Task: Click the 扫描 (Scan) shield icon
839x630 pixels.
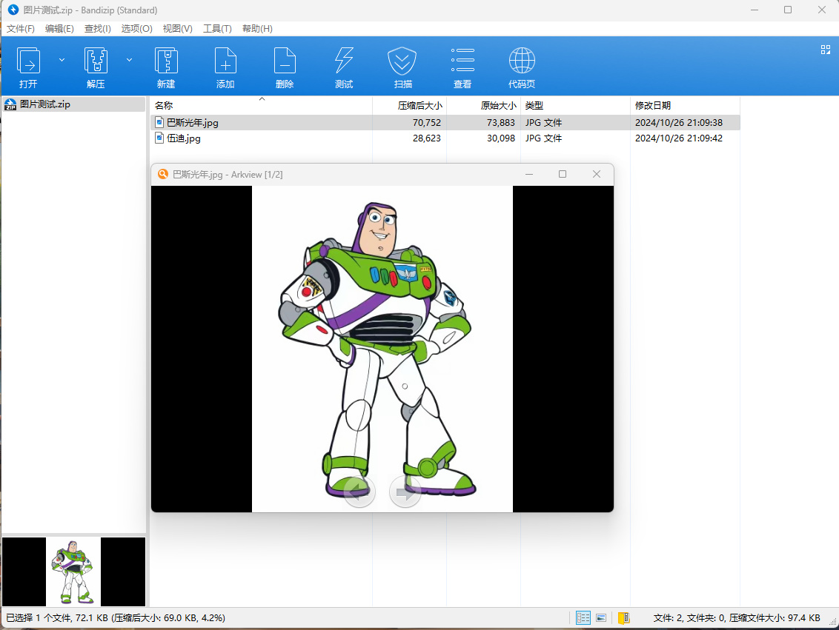Action: tap(402, 61)
